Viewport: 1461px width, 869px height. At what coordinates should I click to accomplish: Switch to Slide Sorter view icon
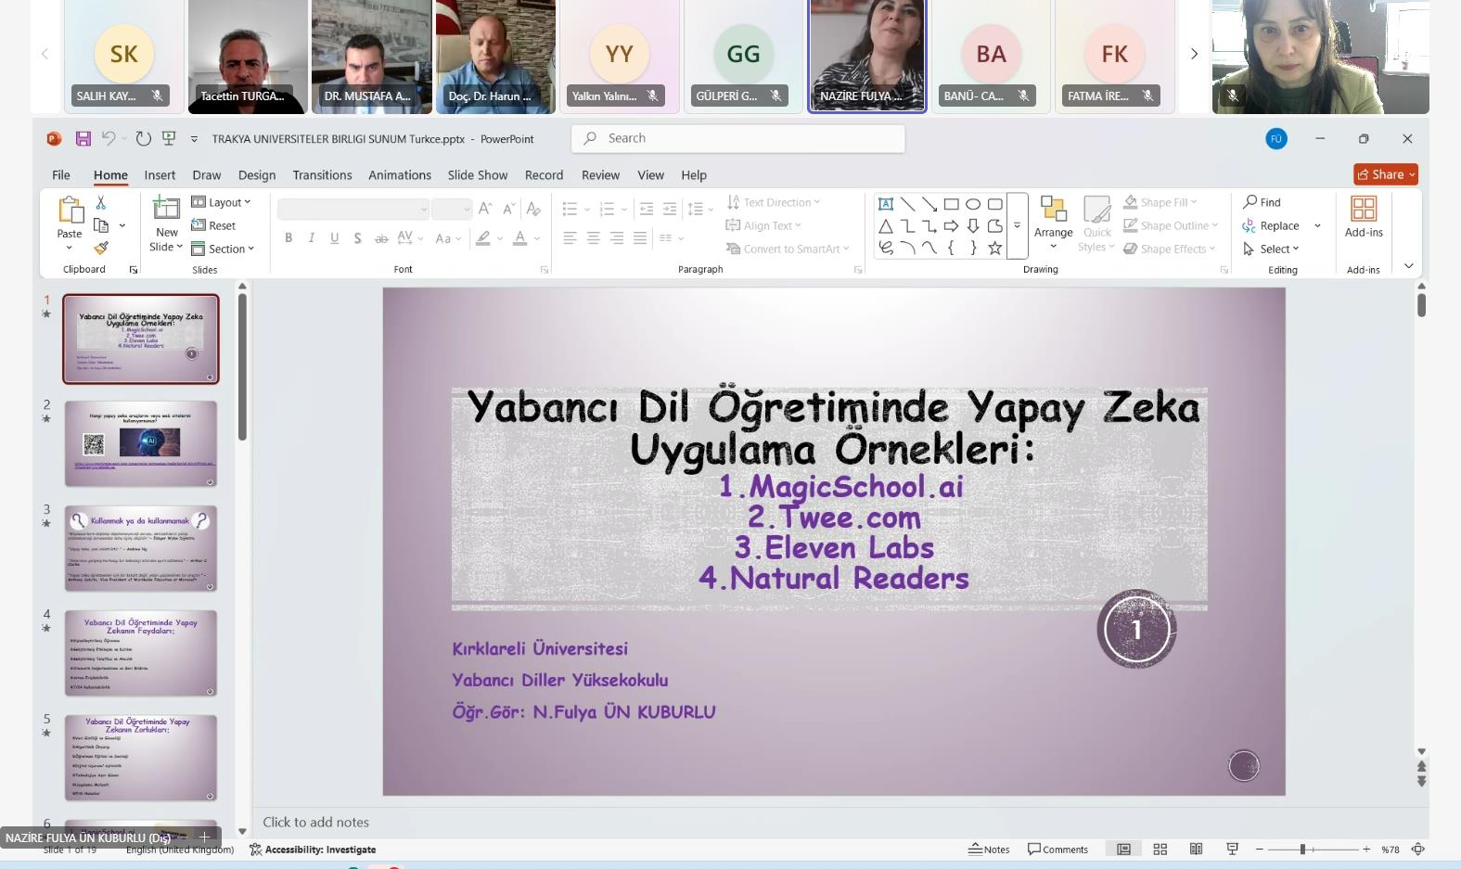point(1160,849)
